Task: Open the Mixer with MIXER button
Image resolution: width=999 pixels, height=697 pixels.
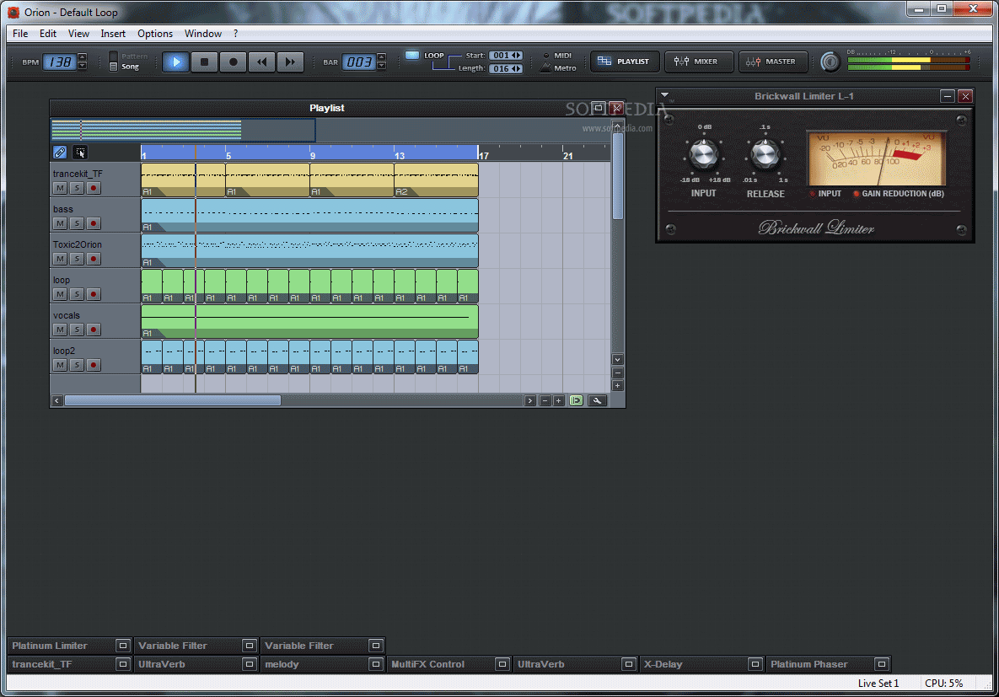Action: point(699,62)
